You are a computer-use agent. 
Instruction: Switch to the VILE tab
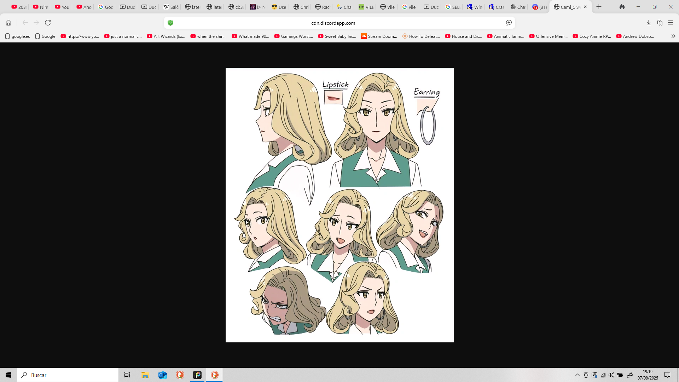366,7
